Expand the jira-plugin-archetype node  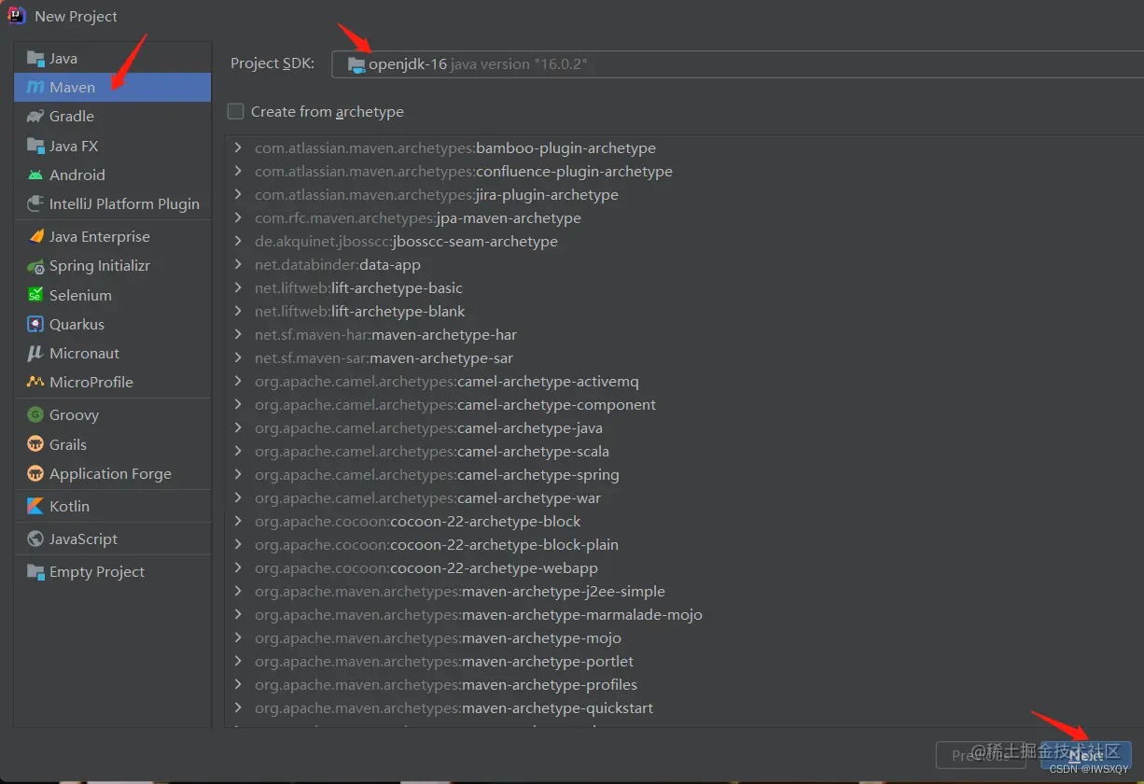click(x=238, y=194)
